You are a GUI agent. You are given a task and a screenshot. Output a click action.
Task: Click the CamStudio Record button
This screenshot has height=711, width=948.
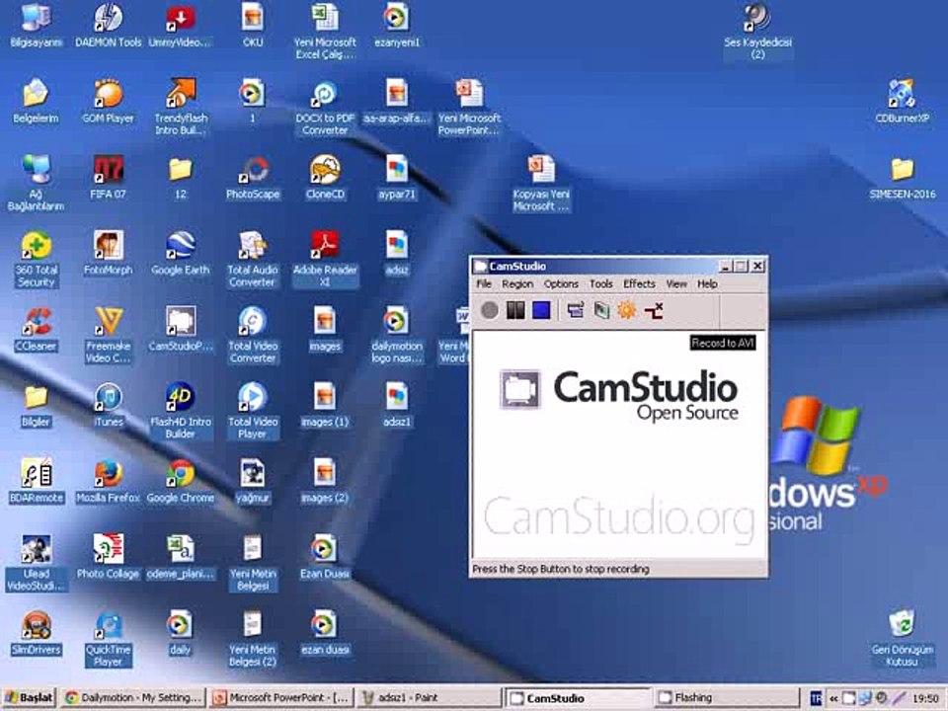[489, 310]
